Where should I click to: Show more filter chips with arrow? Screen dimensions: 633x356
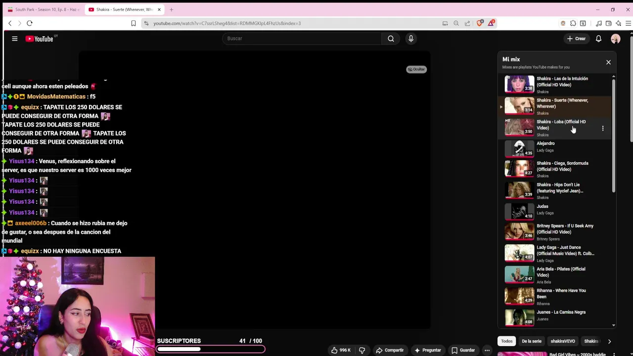(x=609, y=341)
